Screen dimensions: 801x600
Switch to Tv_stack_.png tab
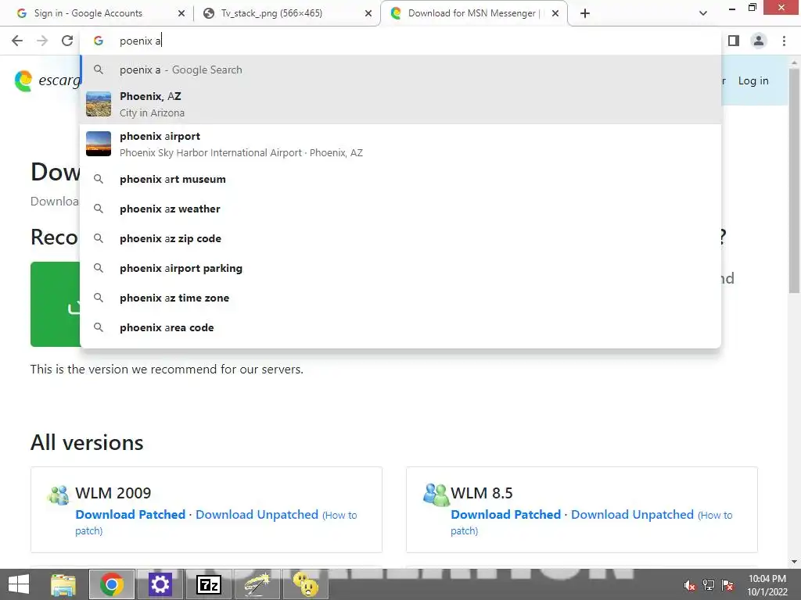286,13
